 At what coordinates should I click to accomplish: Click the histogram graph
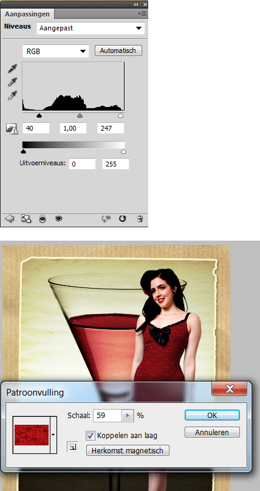tap(74, 86)
